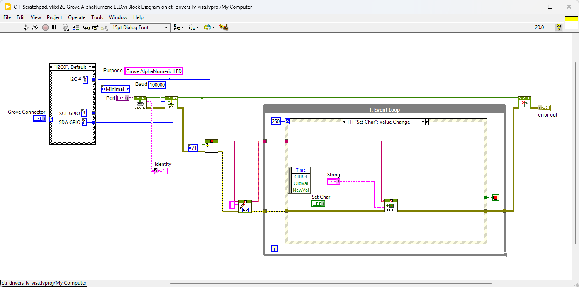
Task: Click the loop stop condition terminal
Action: [x=495, y=197]
